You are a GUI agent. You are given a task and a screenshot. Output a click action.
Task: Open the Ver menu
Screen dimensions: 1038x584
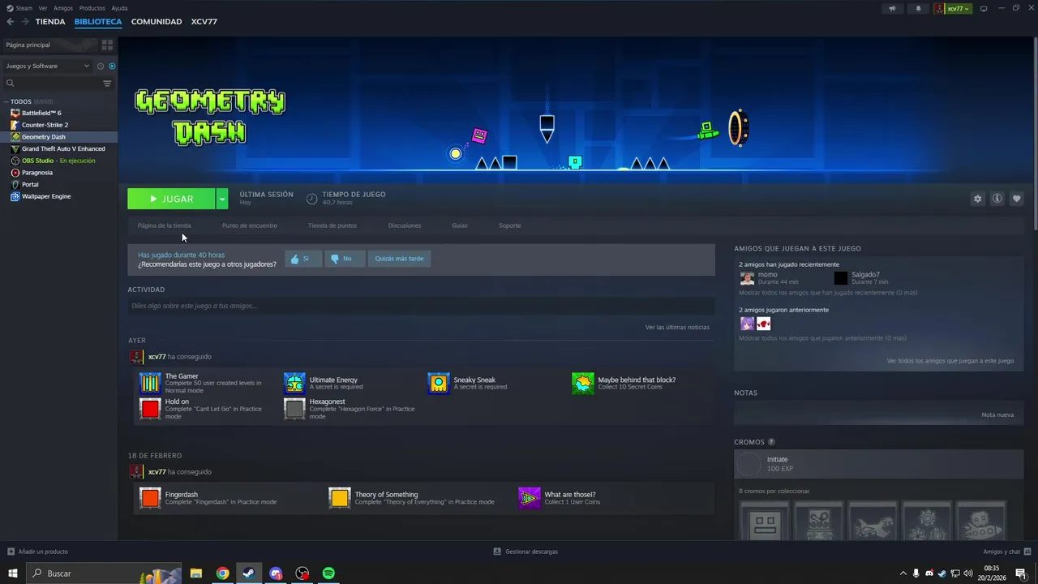(x=43, y=8)
